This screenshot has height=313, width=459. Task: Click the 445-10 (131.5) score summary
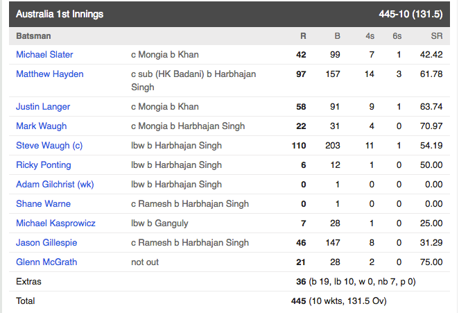click(x=410, y=14)
